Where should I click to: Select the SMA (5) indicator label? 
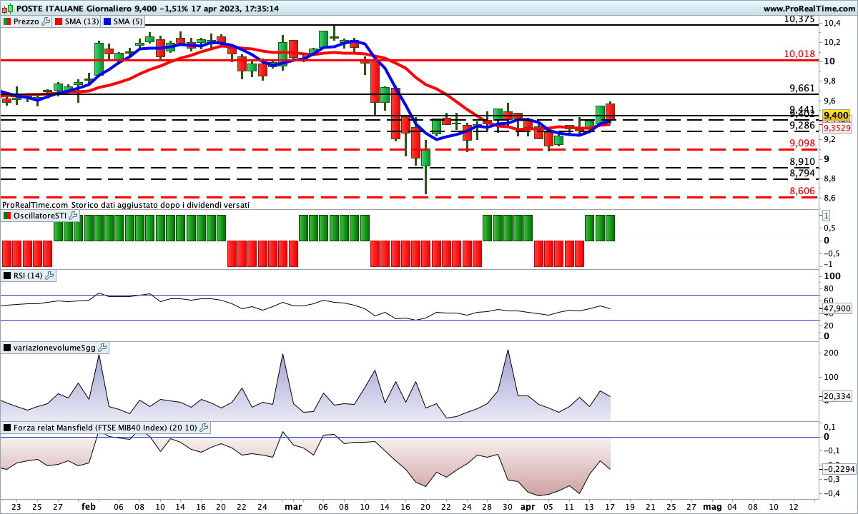coord(128,21)
